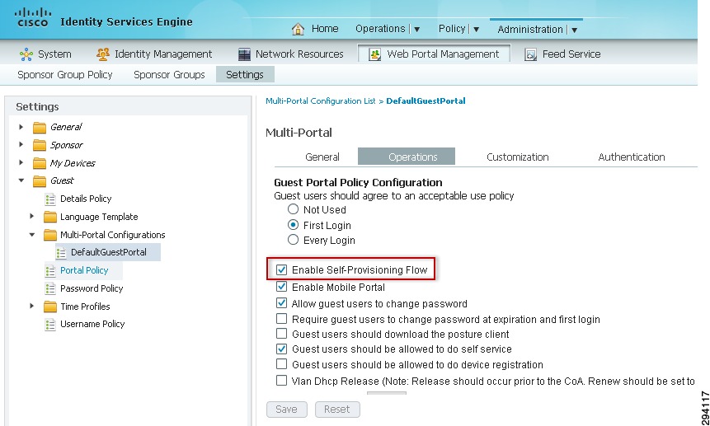Expand the Language Template arrow
This screenshot has height=426, width=710.
31,216
